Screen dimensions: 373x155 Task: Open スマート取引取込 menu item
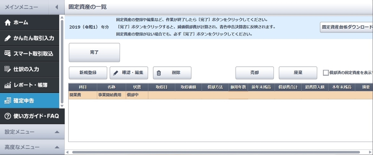(30, 54)
